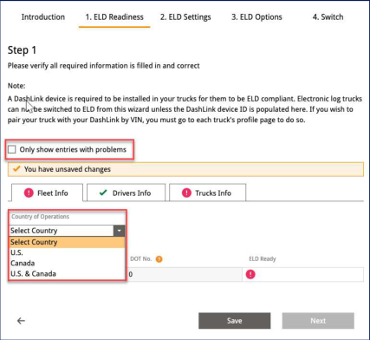Click the DOT No. field showing 0
The height and width of the screenshot is (340, 370).
[185, 274]
